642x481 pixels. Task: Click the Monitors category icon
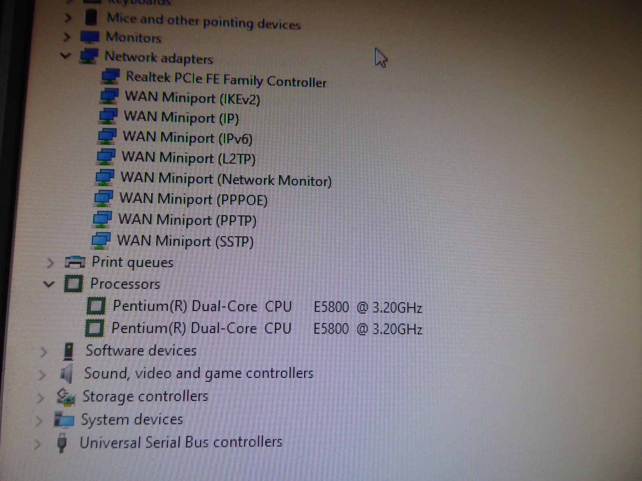tap(89, 37)
